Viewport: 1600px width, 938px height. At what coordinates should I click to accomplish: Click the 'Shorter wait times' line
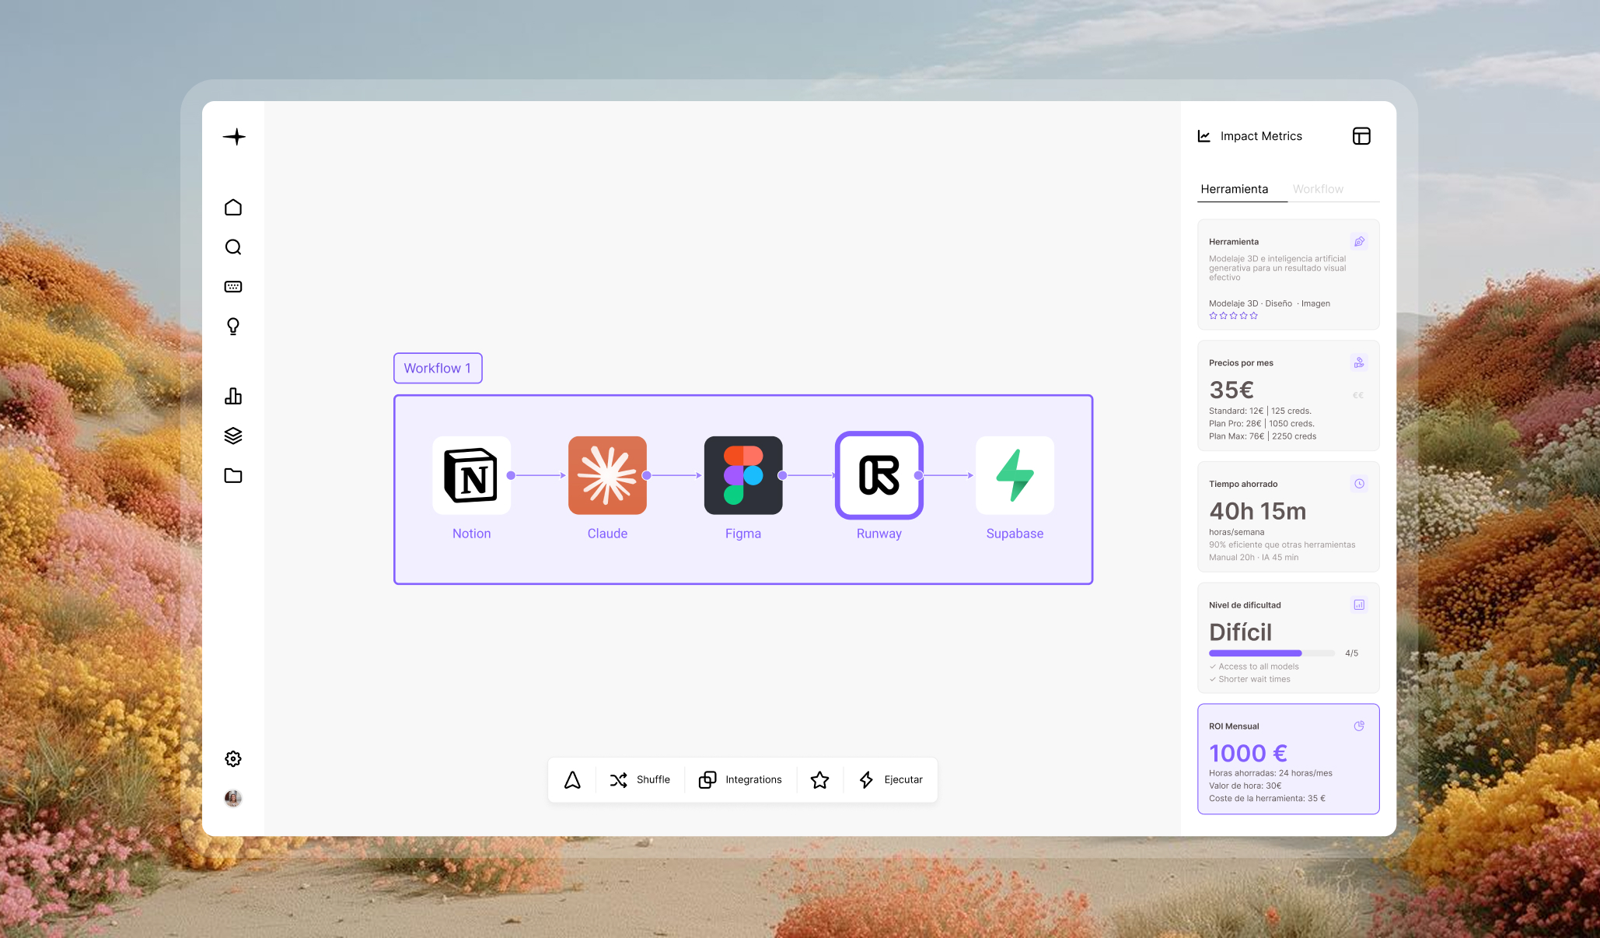(1250, 679)
